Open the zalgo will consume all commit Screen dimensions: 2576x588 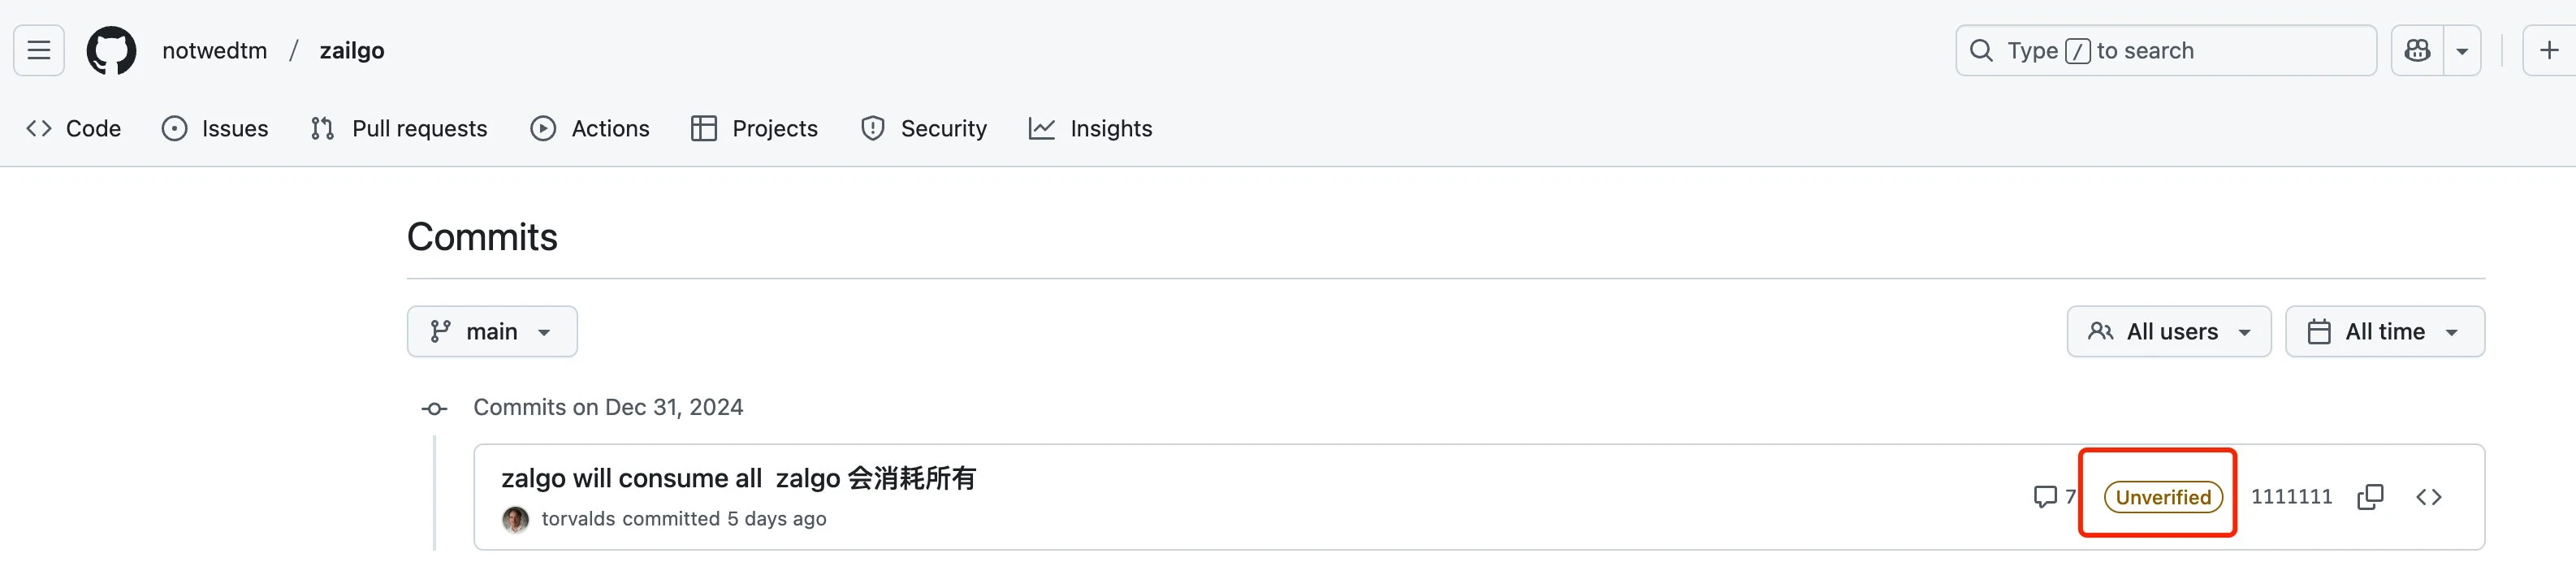[x=737, y=478]
